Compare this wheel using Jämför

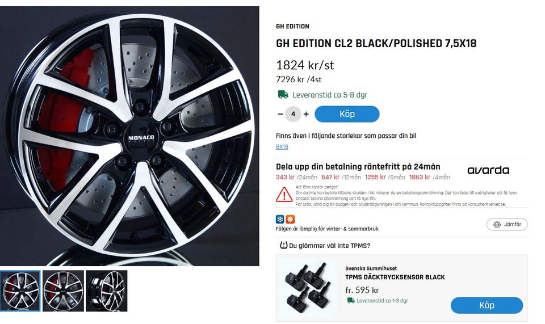coord(507,224)
